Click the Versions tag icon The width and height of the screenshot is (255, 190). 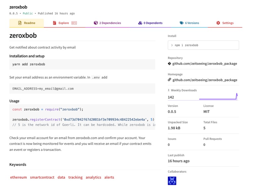(182, 23)
